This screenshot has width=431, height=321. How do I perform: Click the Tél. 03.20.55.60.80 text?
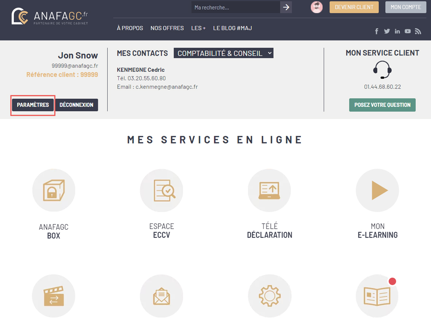[141, 78]
